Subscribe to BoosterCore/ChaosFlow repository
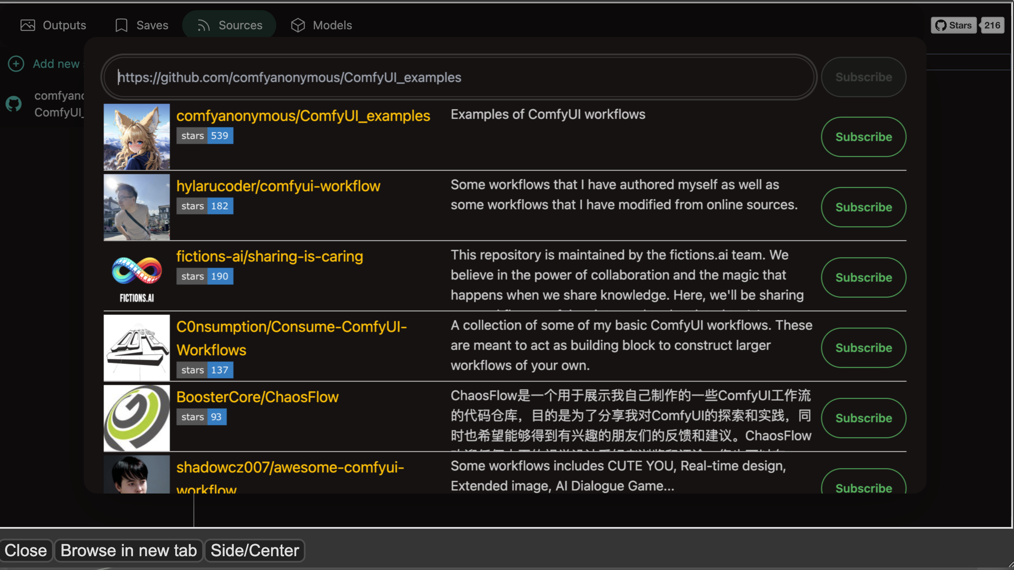 (863, 418)
